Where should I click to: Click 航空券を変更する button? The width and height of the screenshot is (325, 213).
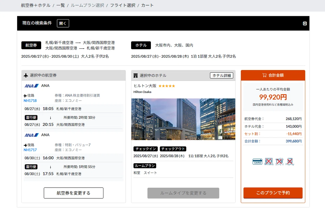click(x=74, y=193)
